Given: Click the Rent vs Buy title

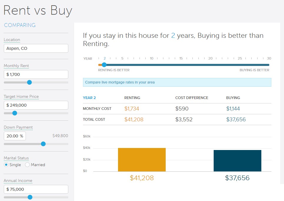Looking at the screenshot, I should (x=37, y=11).
